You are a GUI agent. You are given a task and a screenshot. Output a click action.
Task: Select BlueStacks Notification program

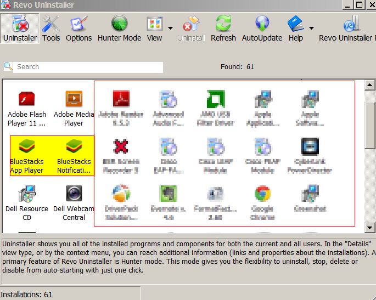(x=74, y=156)
